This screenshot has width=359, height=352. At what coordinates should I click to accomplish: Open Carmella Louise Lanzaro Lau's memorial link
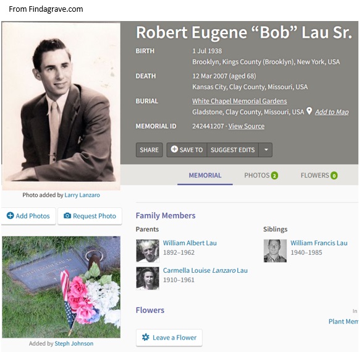205,270
